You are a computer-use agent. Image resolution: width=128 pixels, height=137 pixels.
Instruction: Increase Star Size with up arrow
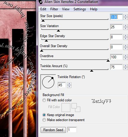[x=125, y=16]
